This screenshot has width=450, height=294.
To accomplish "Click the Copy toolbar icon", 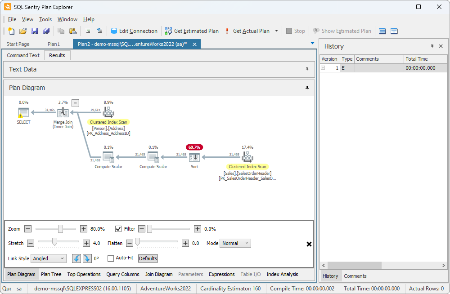I will (x=61, y=31).
